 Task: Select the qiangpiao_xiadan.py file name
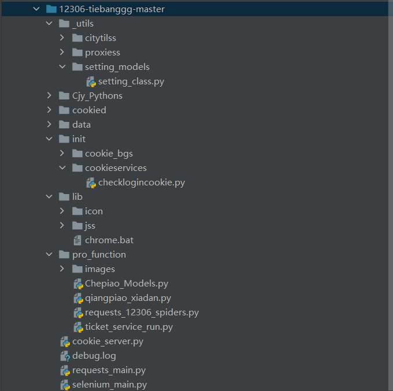128,299
